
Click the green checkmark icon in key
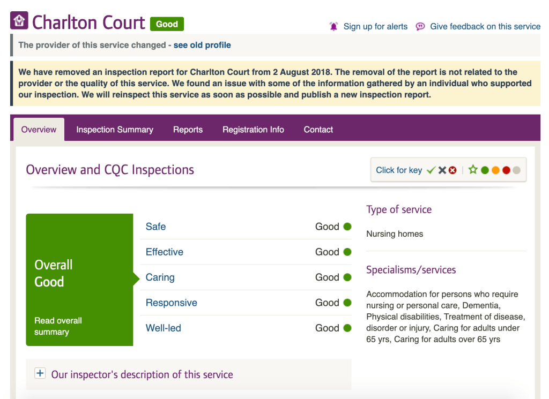(x=431, y=170)
